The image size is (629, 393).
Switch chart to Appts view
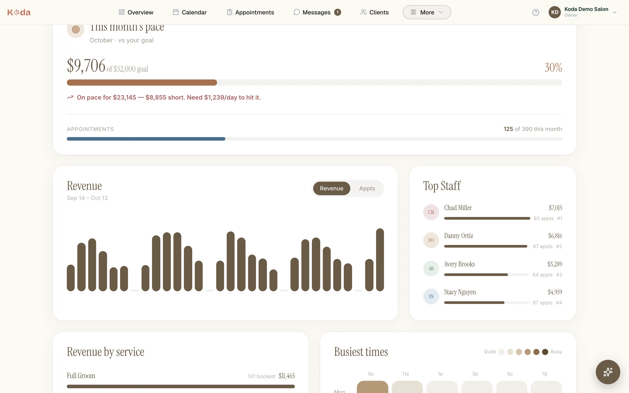(x=367, y=188)
